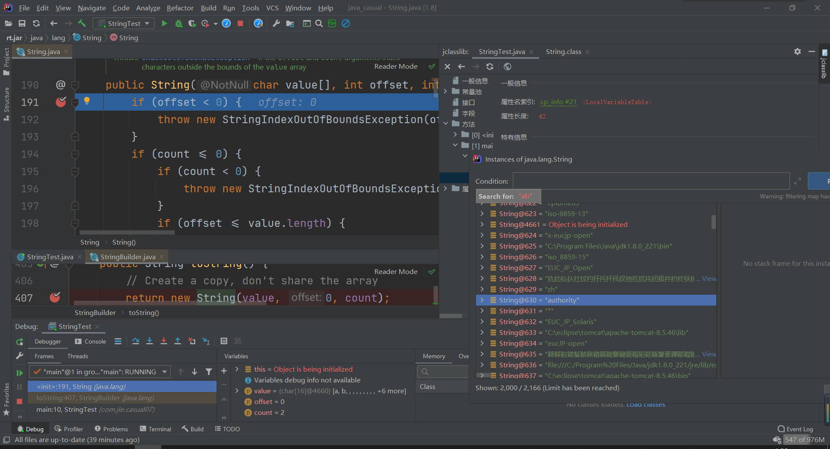830x449 pixels.
Task: Expand the 'this' variable node
Action: point(237,369)
